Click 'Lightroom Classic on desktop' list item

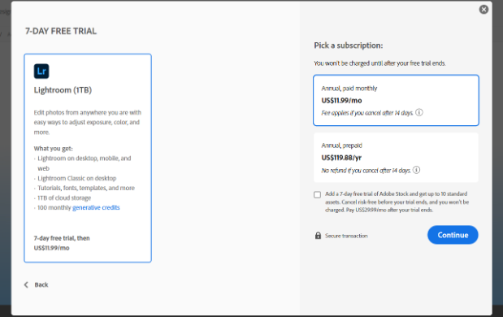point(77,178)
